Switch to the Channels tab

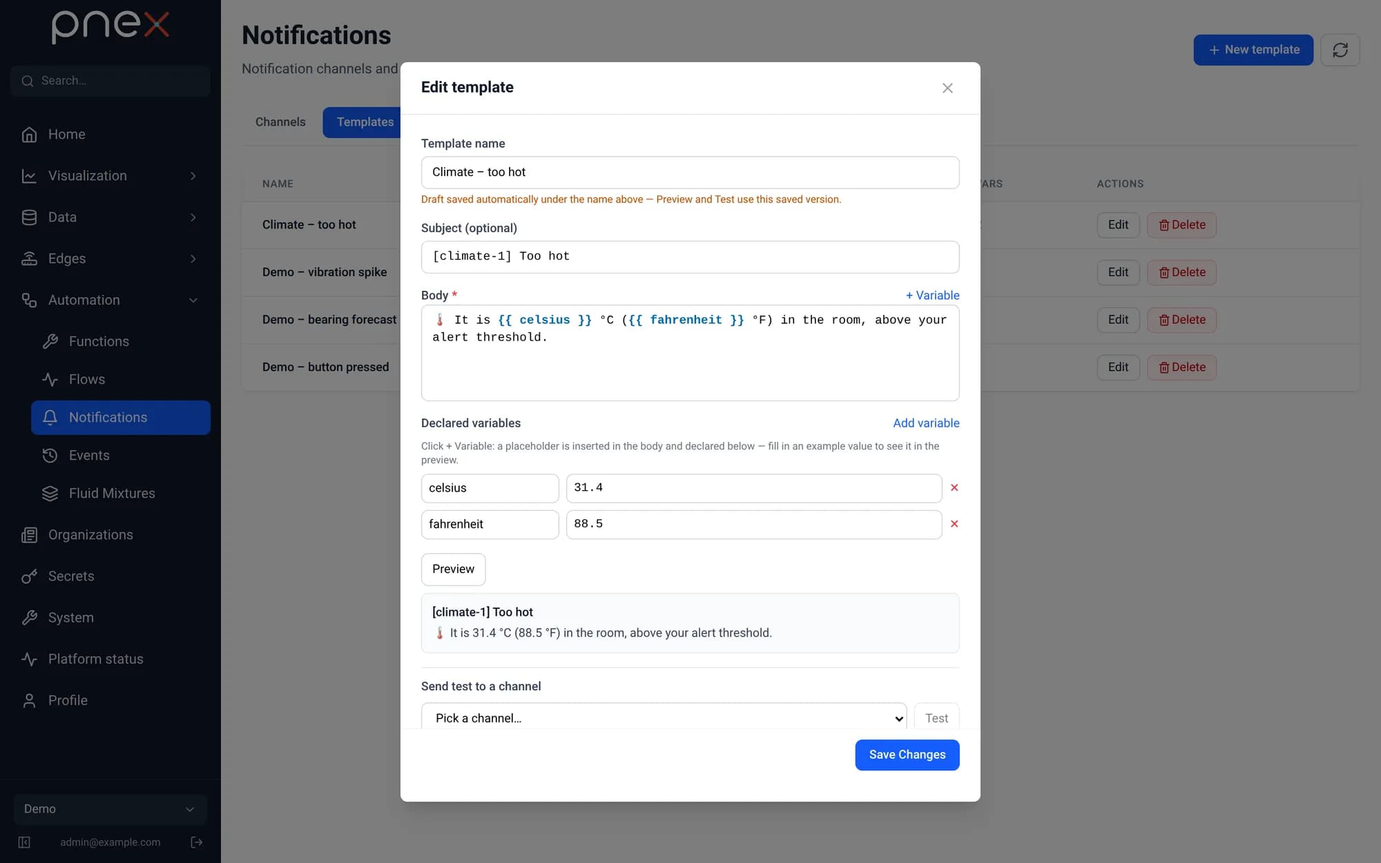coord(280,122)
